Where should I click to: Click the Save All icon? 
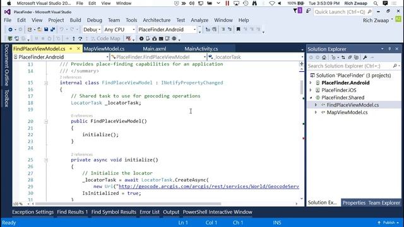click(52, 30)
